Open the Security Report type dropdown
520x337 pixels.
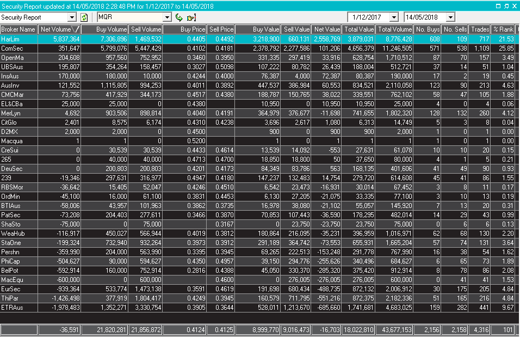pyautogui.click(x=72, y=17)
